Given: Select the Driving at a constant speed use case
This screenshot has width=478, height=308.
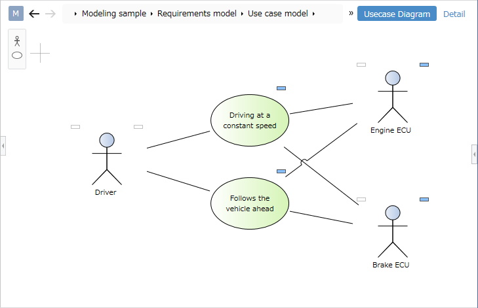Looking at the screenshot, I should [250, 120].
